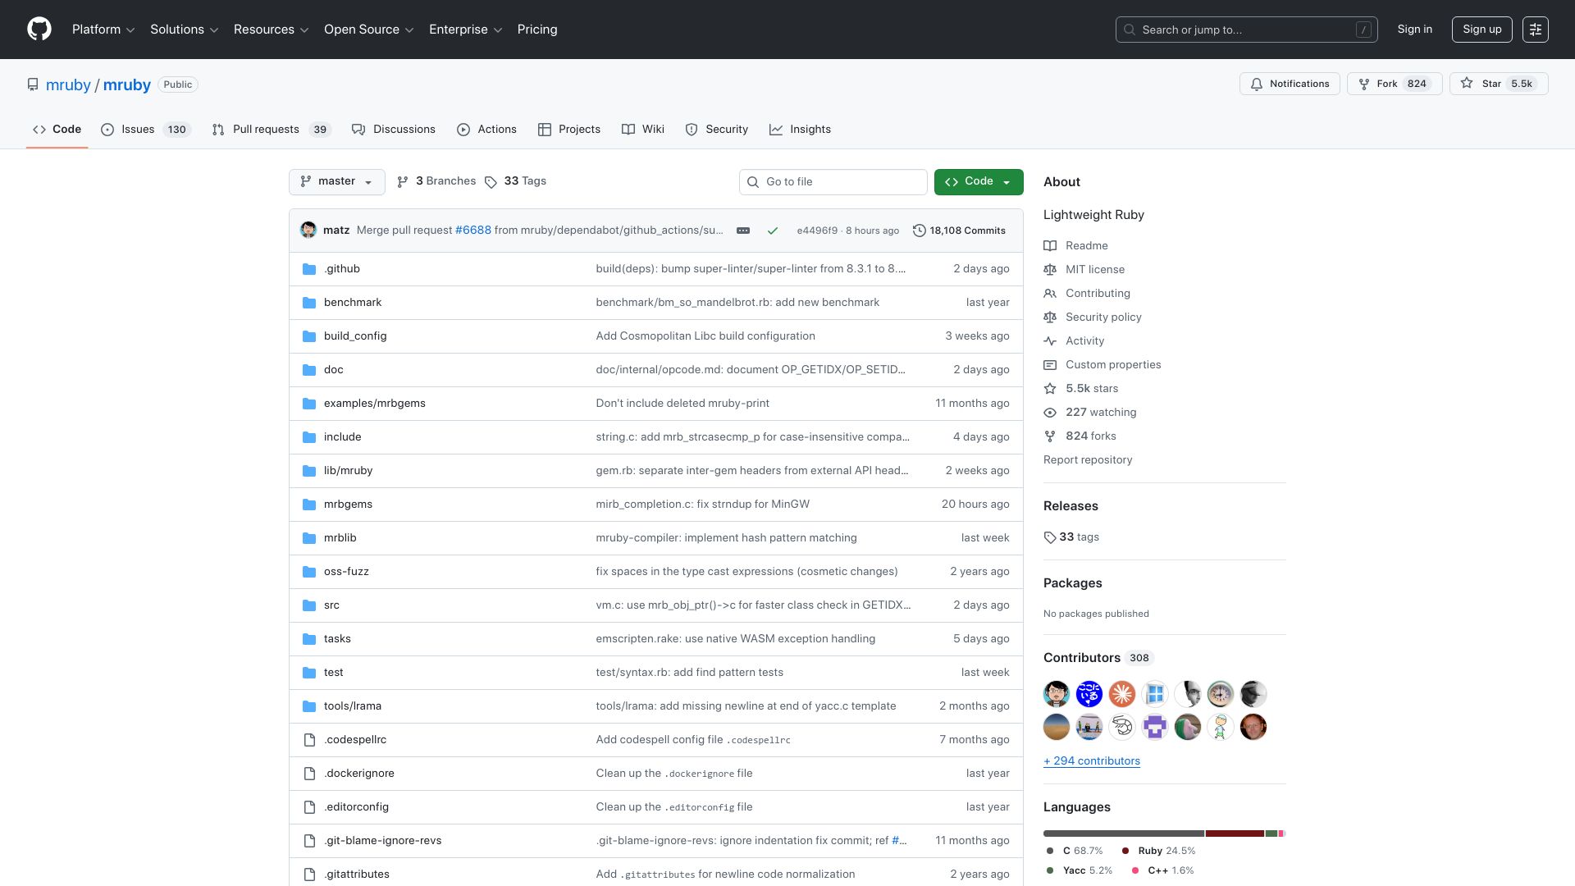1575x886 pixels.
Task: Open pull request #6688 link
Action: tap(472, 231)
